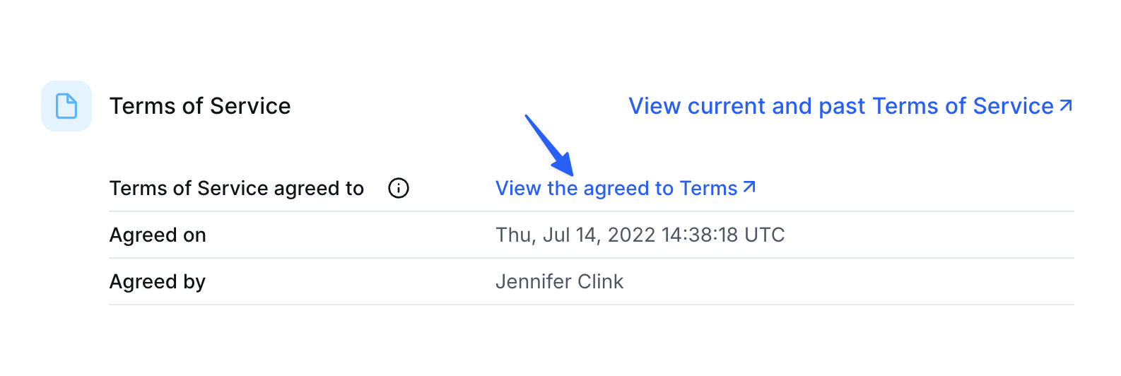This screenshot has height=376, width=1121.
Task: Click external arrow after agreed to Terms link
Action: pyautogui.click(x=749, y=187)
